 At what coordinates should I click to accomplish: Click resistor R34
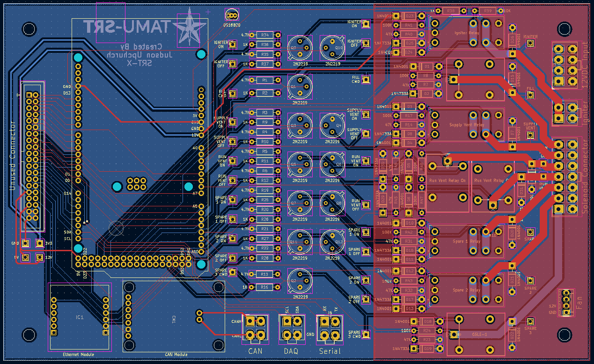[265, 35]
